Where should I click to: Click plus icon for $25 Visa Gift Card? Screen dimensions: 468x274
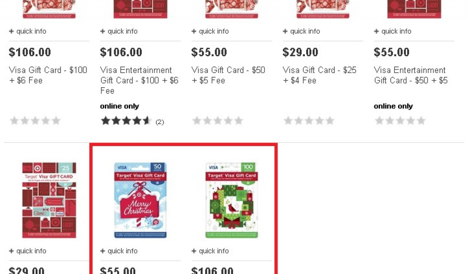285,32
